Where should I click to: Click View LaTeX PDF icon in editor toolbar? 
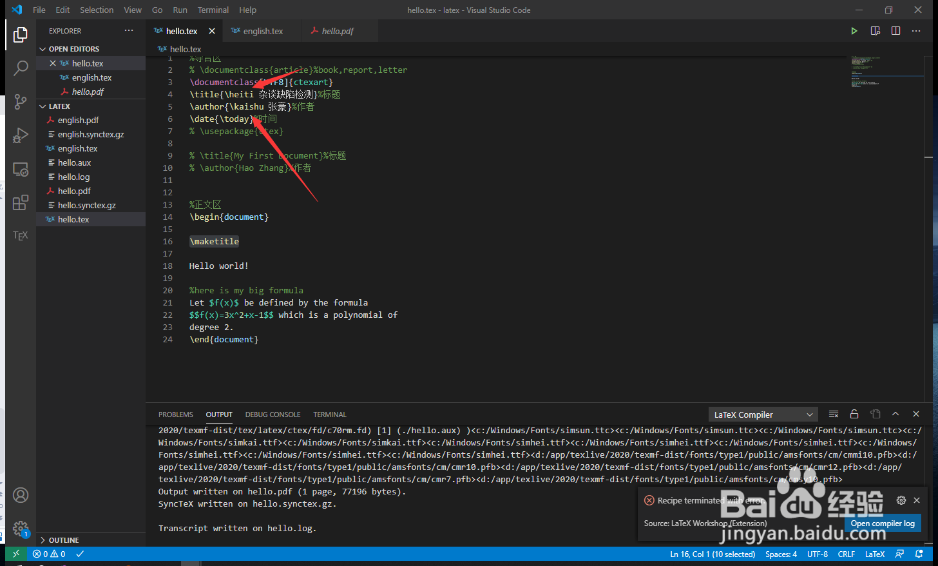[875, 31]
